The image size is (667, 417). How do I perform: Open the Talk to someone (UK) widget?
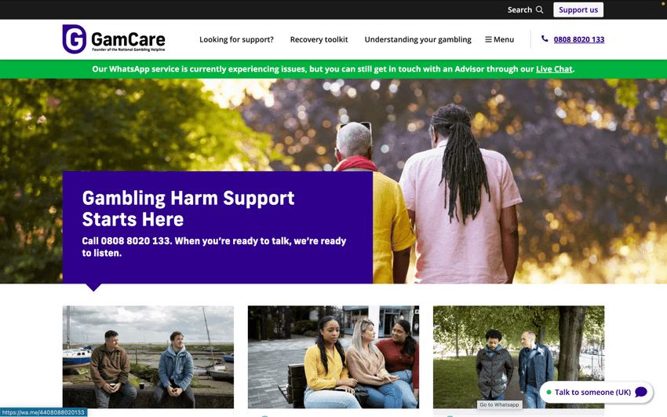tap(596, 393)
